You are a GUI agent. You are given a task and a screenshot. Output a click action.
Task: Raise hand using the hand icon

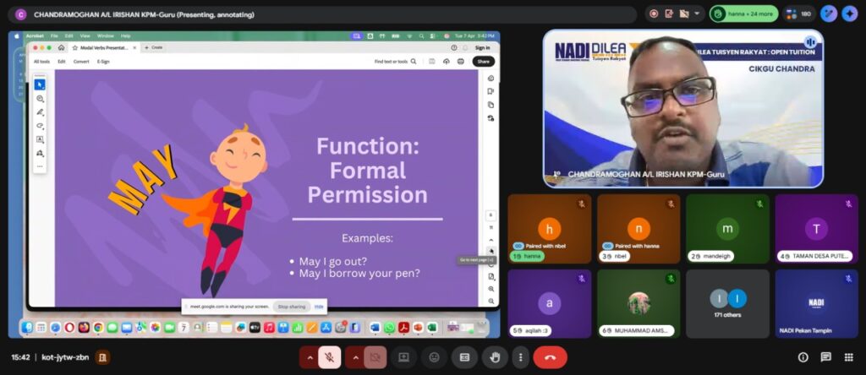click(x=495, y=357)
